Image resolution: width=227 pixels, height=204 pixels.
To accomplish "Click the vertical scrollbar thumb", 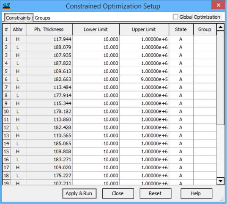I will tap(221, 78).
